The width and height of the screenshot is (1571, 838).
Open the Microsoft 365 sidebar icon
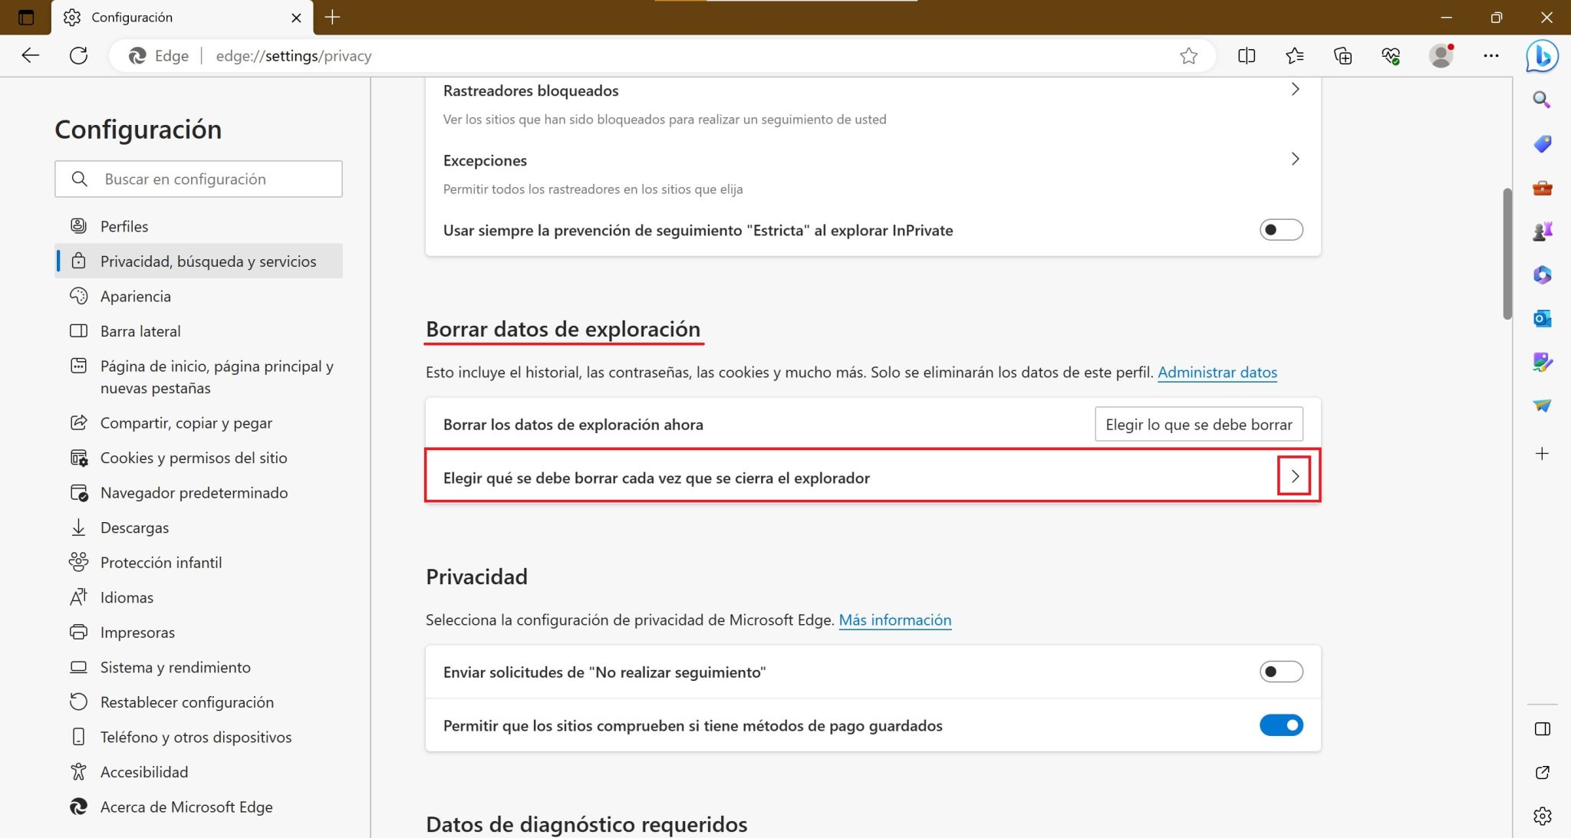tap(1543, 275)
